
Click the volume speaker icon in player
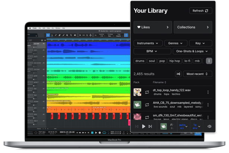click(x=209, y=126)
